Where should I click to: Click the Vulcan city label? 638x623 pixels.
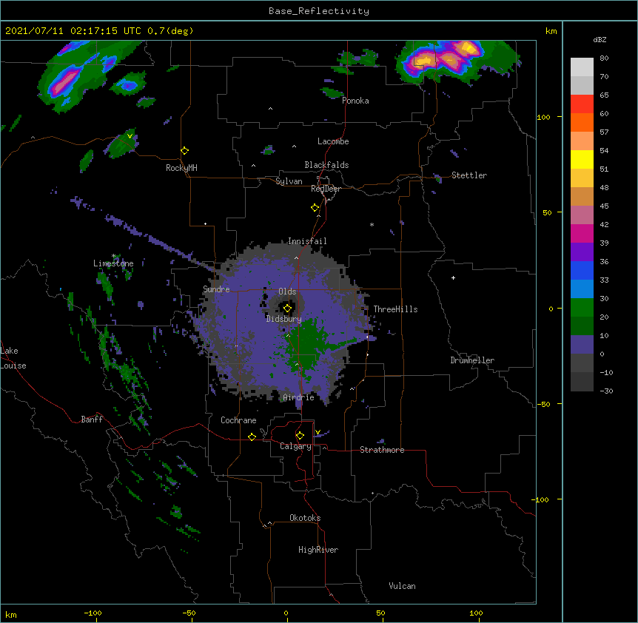point(402,586)
